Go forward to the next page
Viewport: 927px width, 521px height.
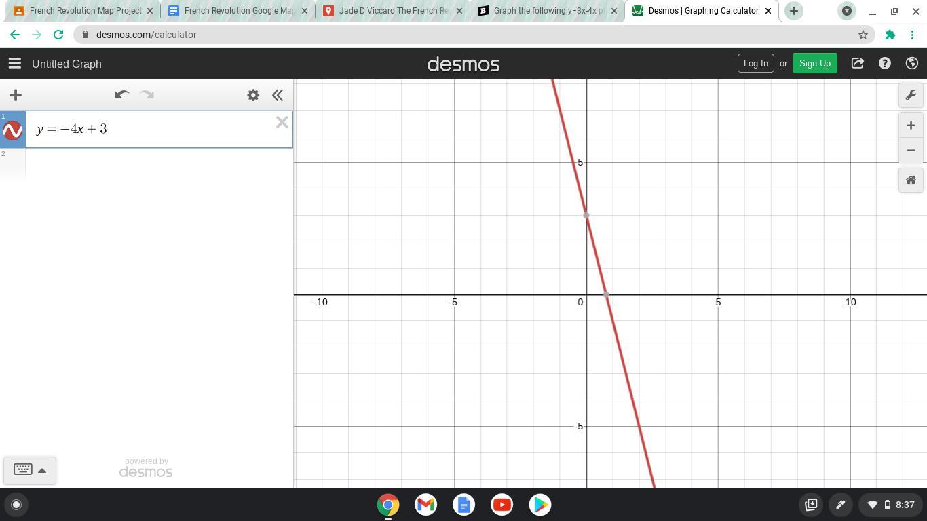(x=37, y=35)
